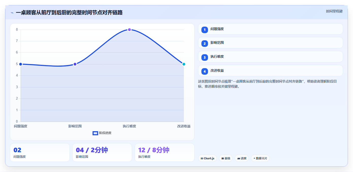Click the number 4 badge for 改进收益
Screen dimensions: 353x172
[205, 71]
